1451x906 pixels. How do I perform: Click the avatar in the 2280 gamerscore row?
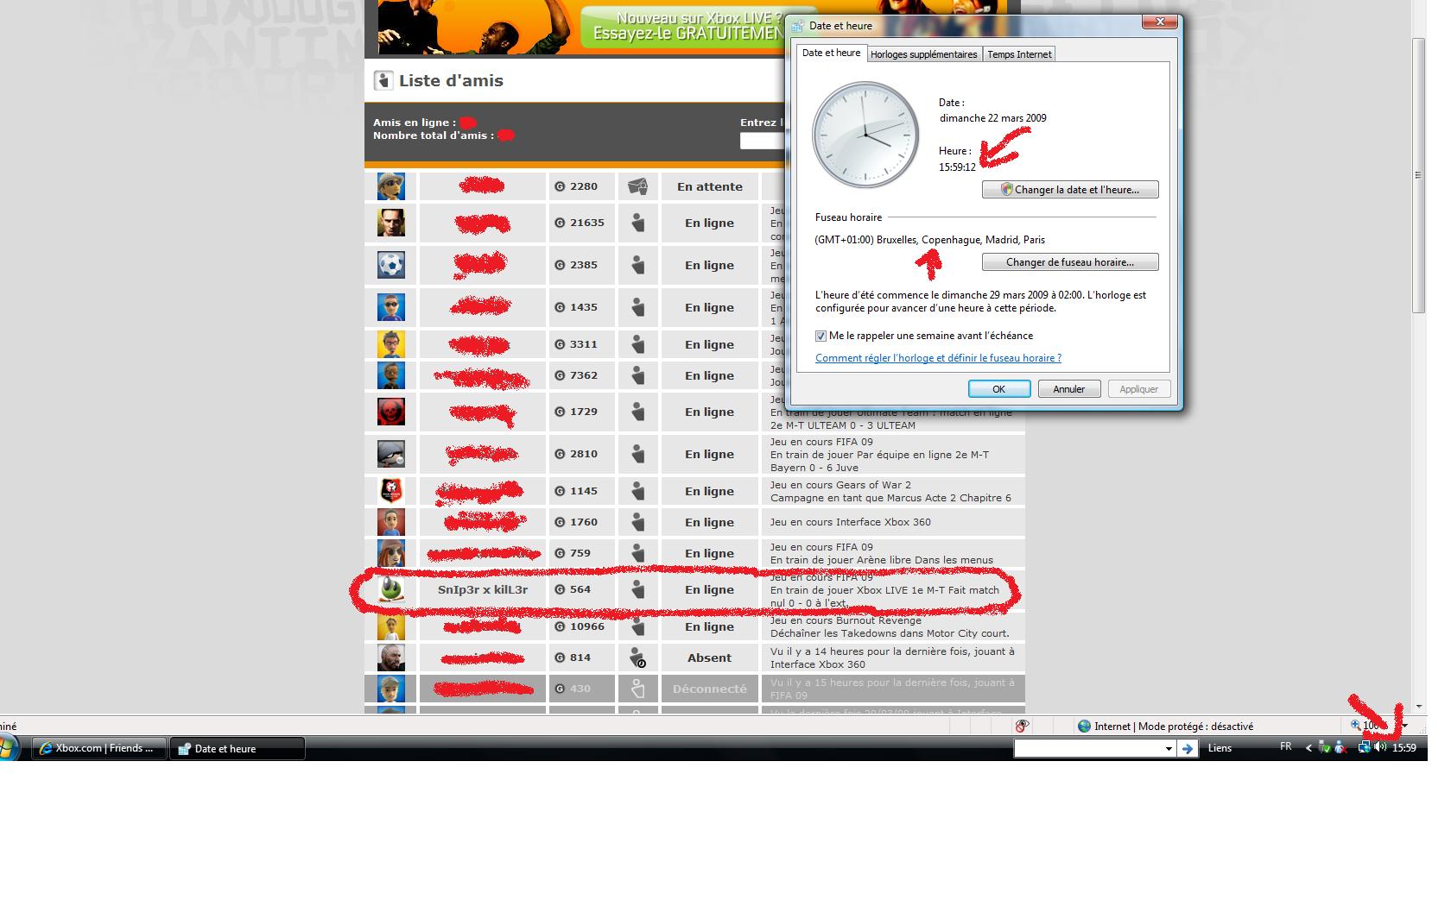tap(391, 186)
